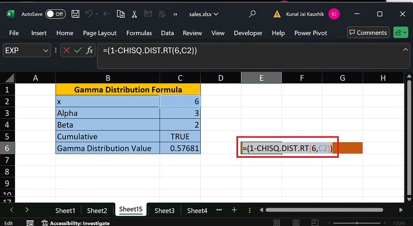Viewport: 413px width, 226px height.
Task: Show more sheet tabs ellipsis
Action: coord(219,210)
